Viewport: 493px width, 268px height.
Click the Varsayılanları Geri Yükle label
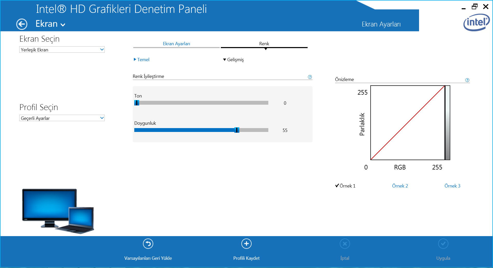click(x=148, y=258)
